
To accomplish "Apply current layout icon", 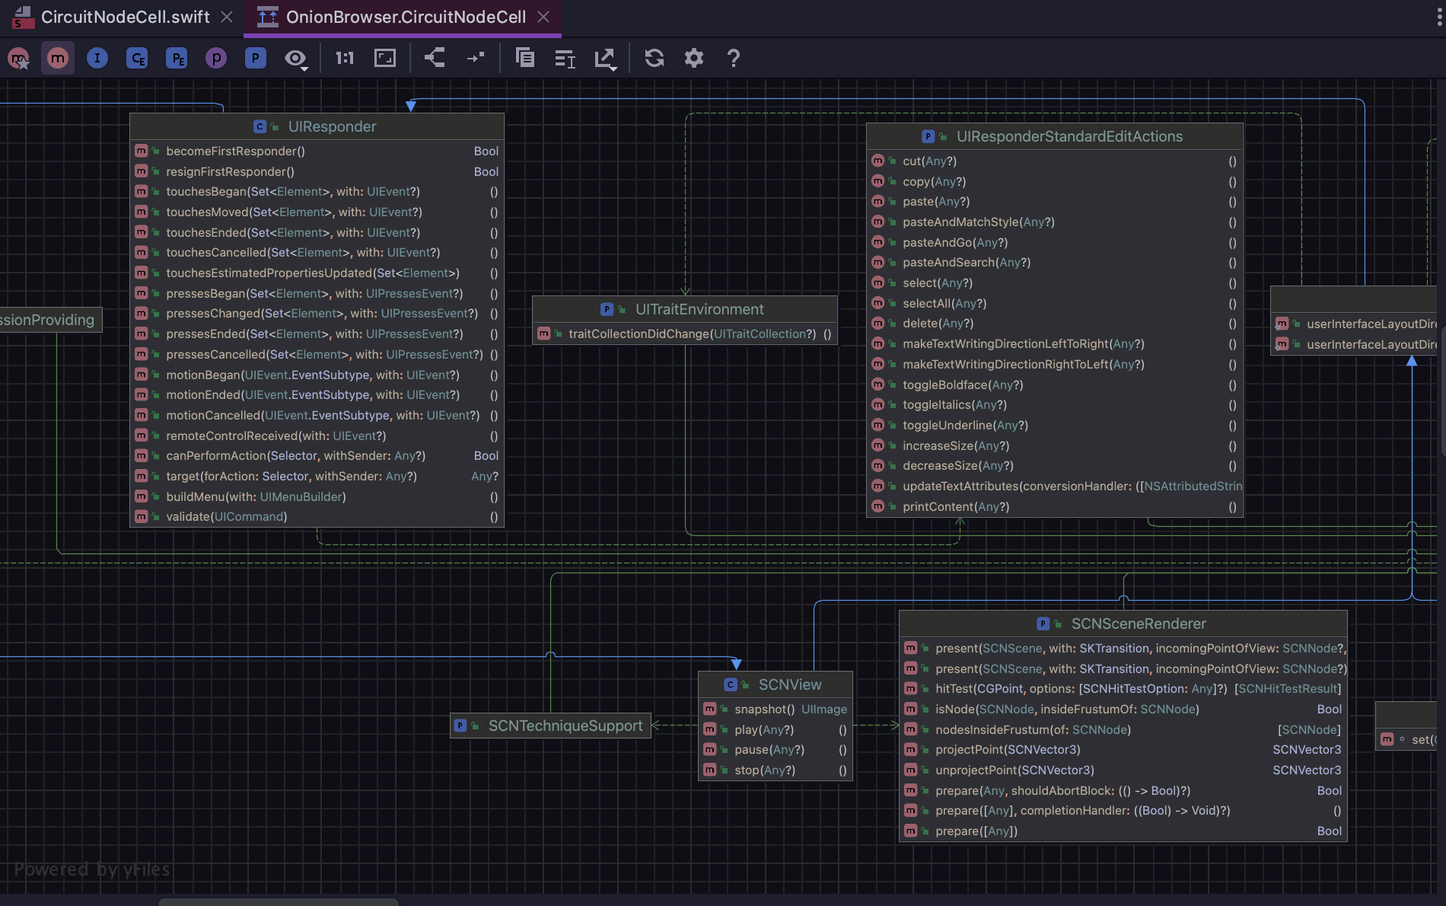I will [x=435, y=58].
